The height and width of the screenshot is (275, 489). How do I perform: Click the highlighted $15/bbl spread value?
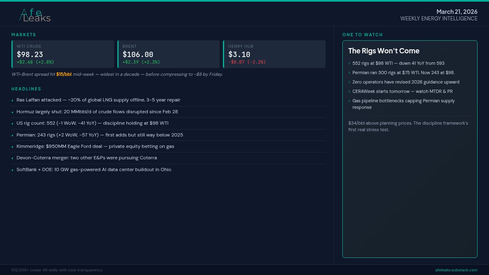point(64,75)
